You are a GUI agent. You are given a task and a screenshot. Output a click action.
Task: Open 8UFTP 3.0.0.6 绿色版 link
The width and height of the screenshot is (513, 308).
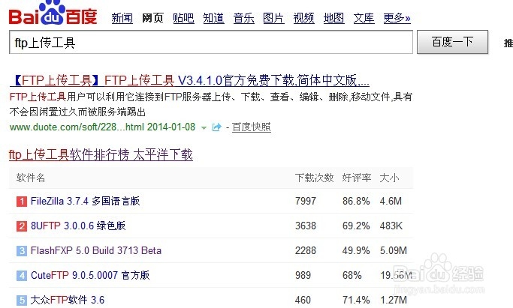pos(78,226)
